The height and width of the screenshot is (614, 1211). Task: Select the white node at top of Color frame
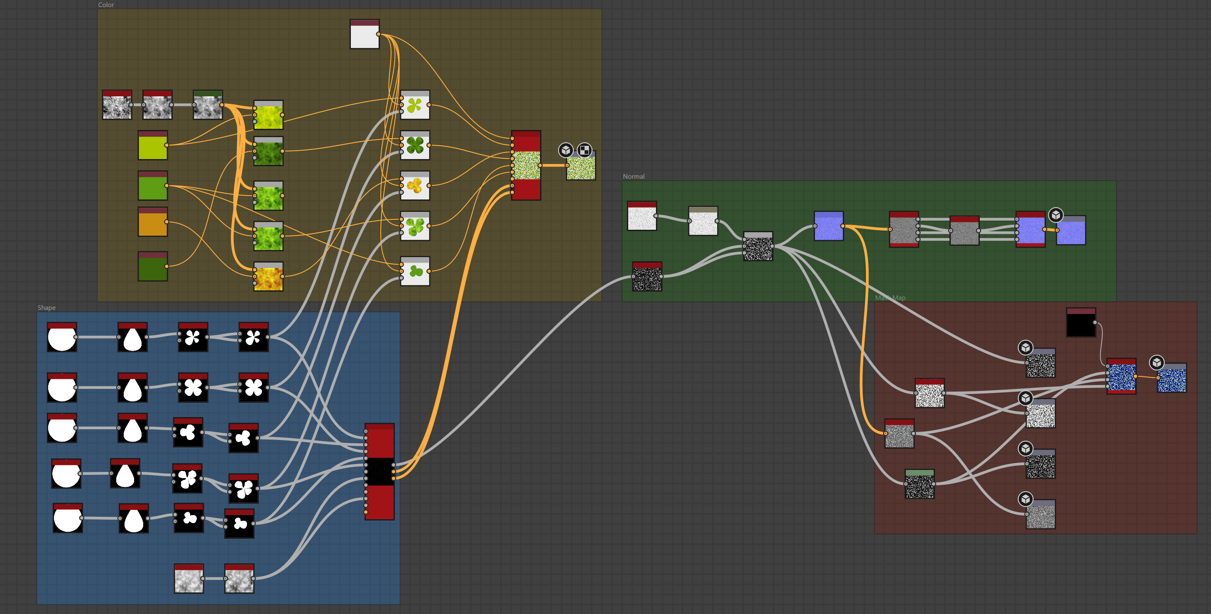[x=365, y=34]
